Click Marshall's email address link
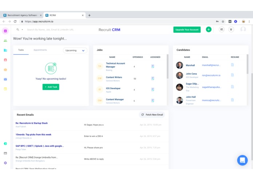Screen dimensions: 253x180 pyautogui.click(x=211, y=65)
